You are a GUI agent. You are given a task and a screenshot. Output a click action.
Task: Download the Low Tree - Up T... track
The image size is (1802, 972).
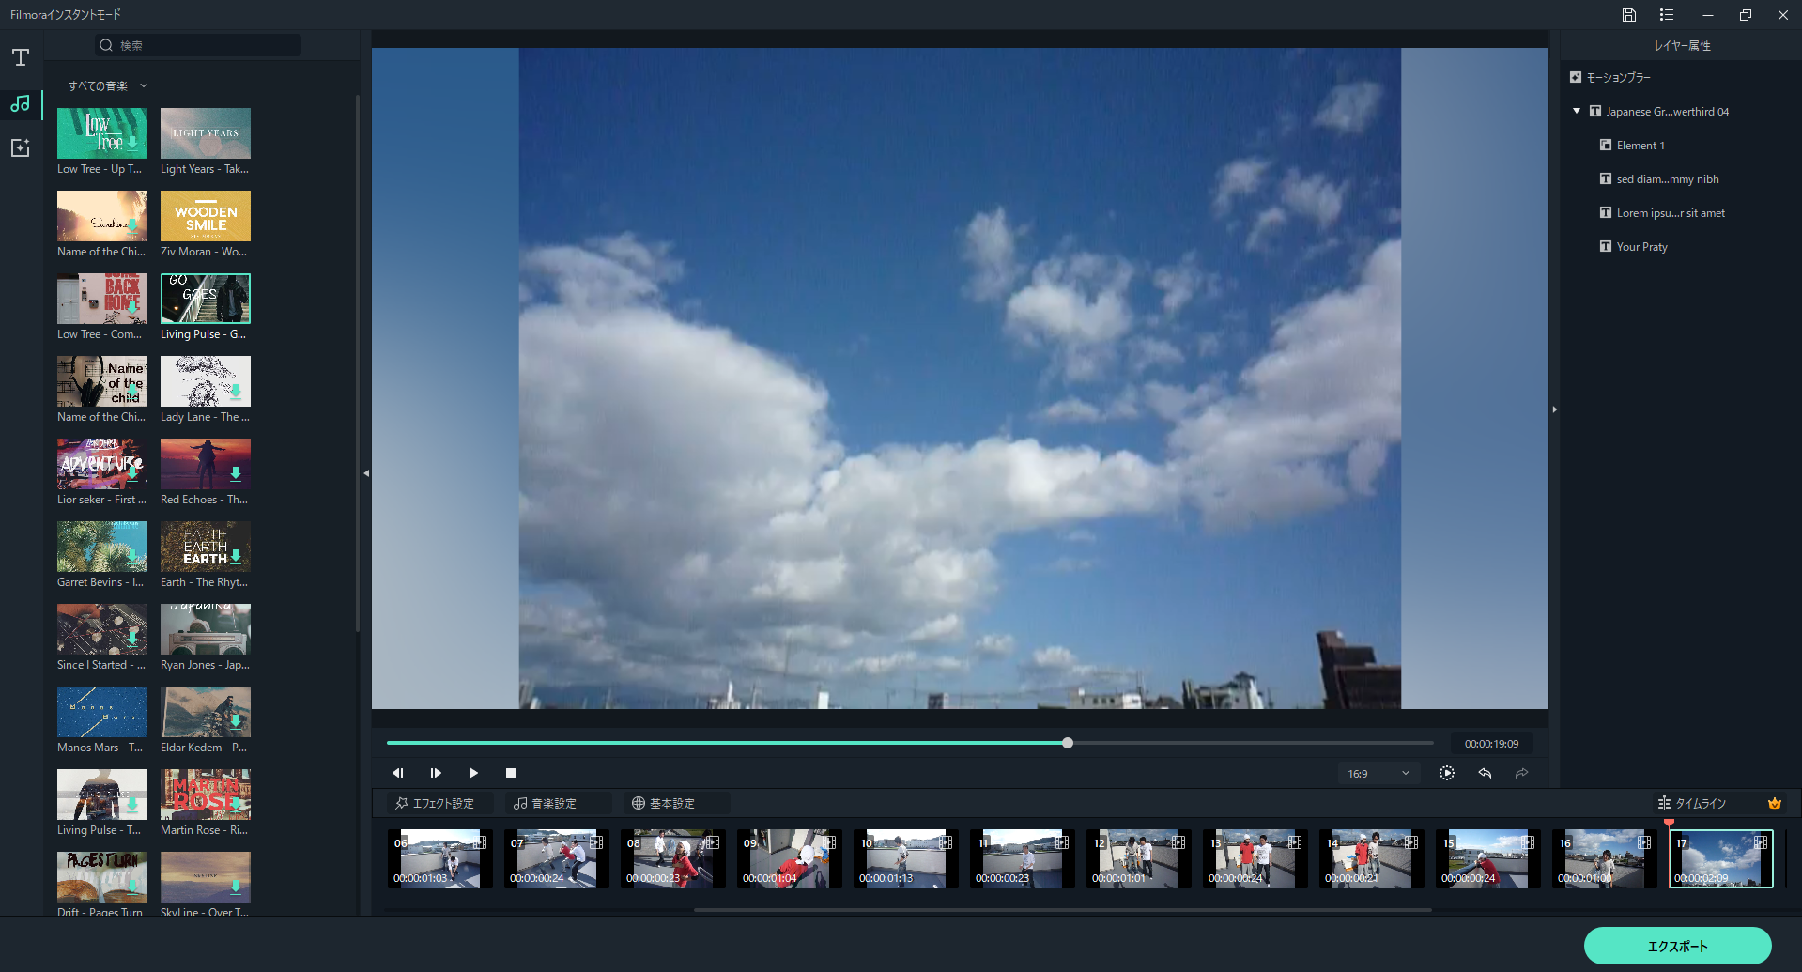[133, 144]
